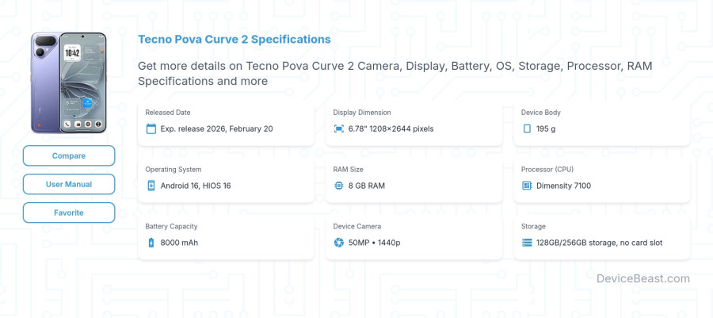This screenshot has width=713, height=318.
Task: Click the "Device Body" label
Action: pos(540,113)
